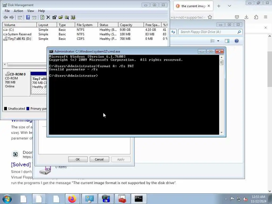Image resolution: width=272 pixels, height=204 pixels.
Task: Click the network icon in system tray
Action: pyautogui.click(x=239, y=199)
